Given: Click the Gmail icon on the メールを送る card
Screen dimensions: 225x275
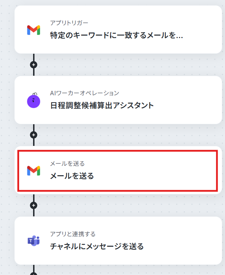Looking at the screenshot, I should (34, 171).
